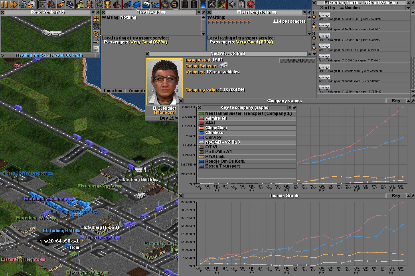415x276 pixels.
Task: Toggle AIAI in company graph key
Action: [247, 123]
